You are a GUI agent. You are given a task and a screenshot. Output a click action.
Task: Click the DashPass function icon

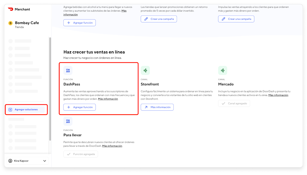tap(68, 70)
